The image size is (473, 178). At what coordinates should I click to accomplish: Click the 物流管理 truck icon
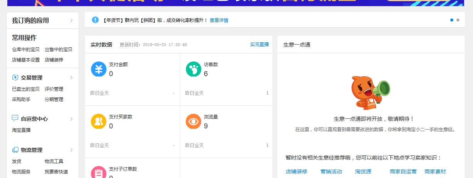[x=15, y=150]
